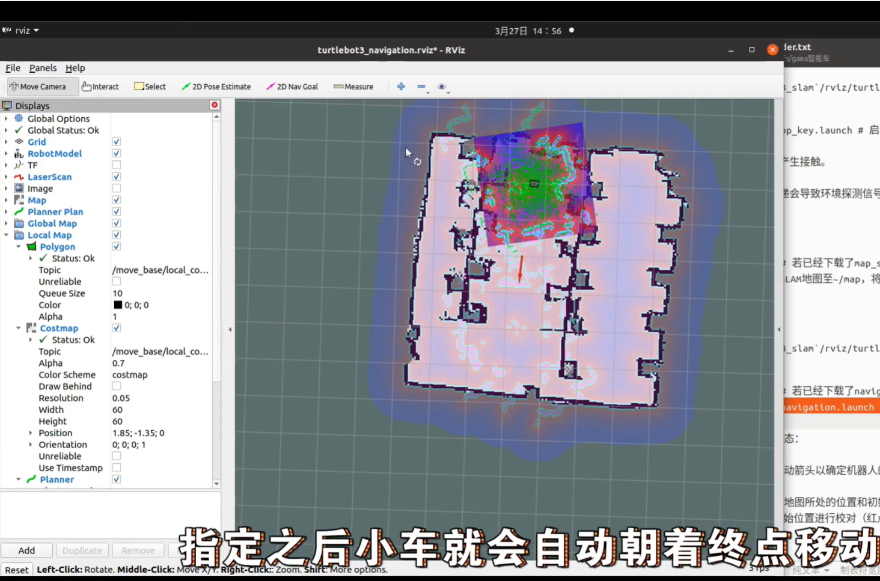
Task: Open the clock and date in top bar
Action: coord(528,31)
